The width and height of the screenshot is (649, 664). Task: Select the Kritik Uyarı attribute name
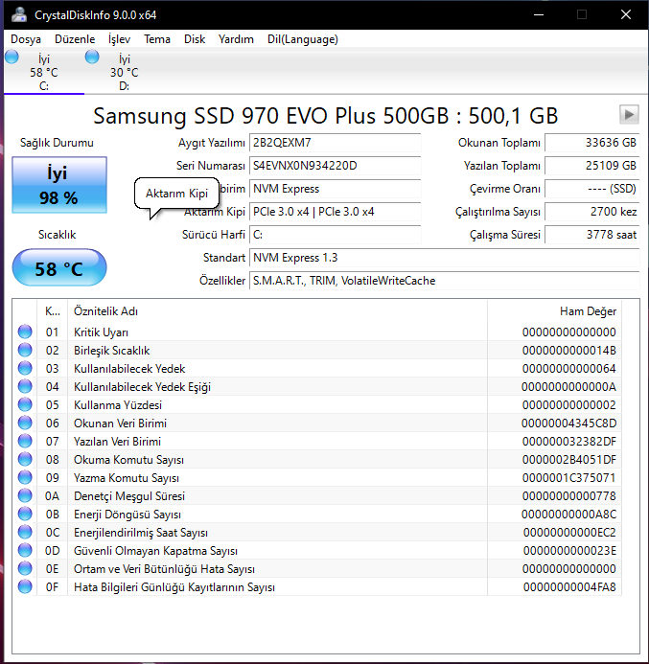point(101,332)
